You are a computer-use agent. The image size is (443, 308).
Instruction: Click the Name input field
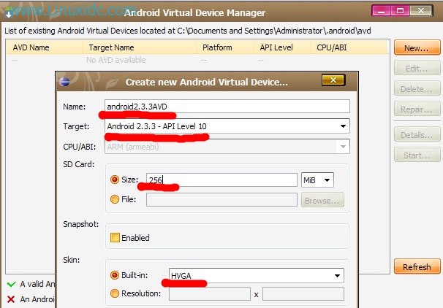(x=227, y=107)
